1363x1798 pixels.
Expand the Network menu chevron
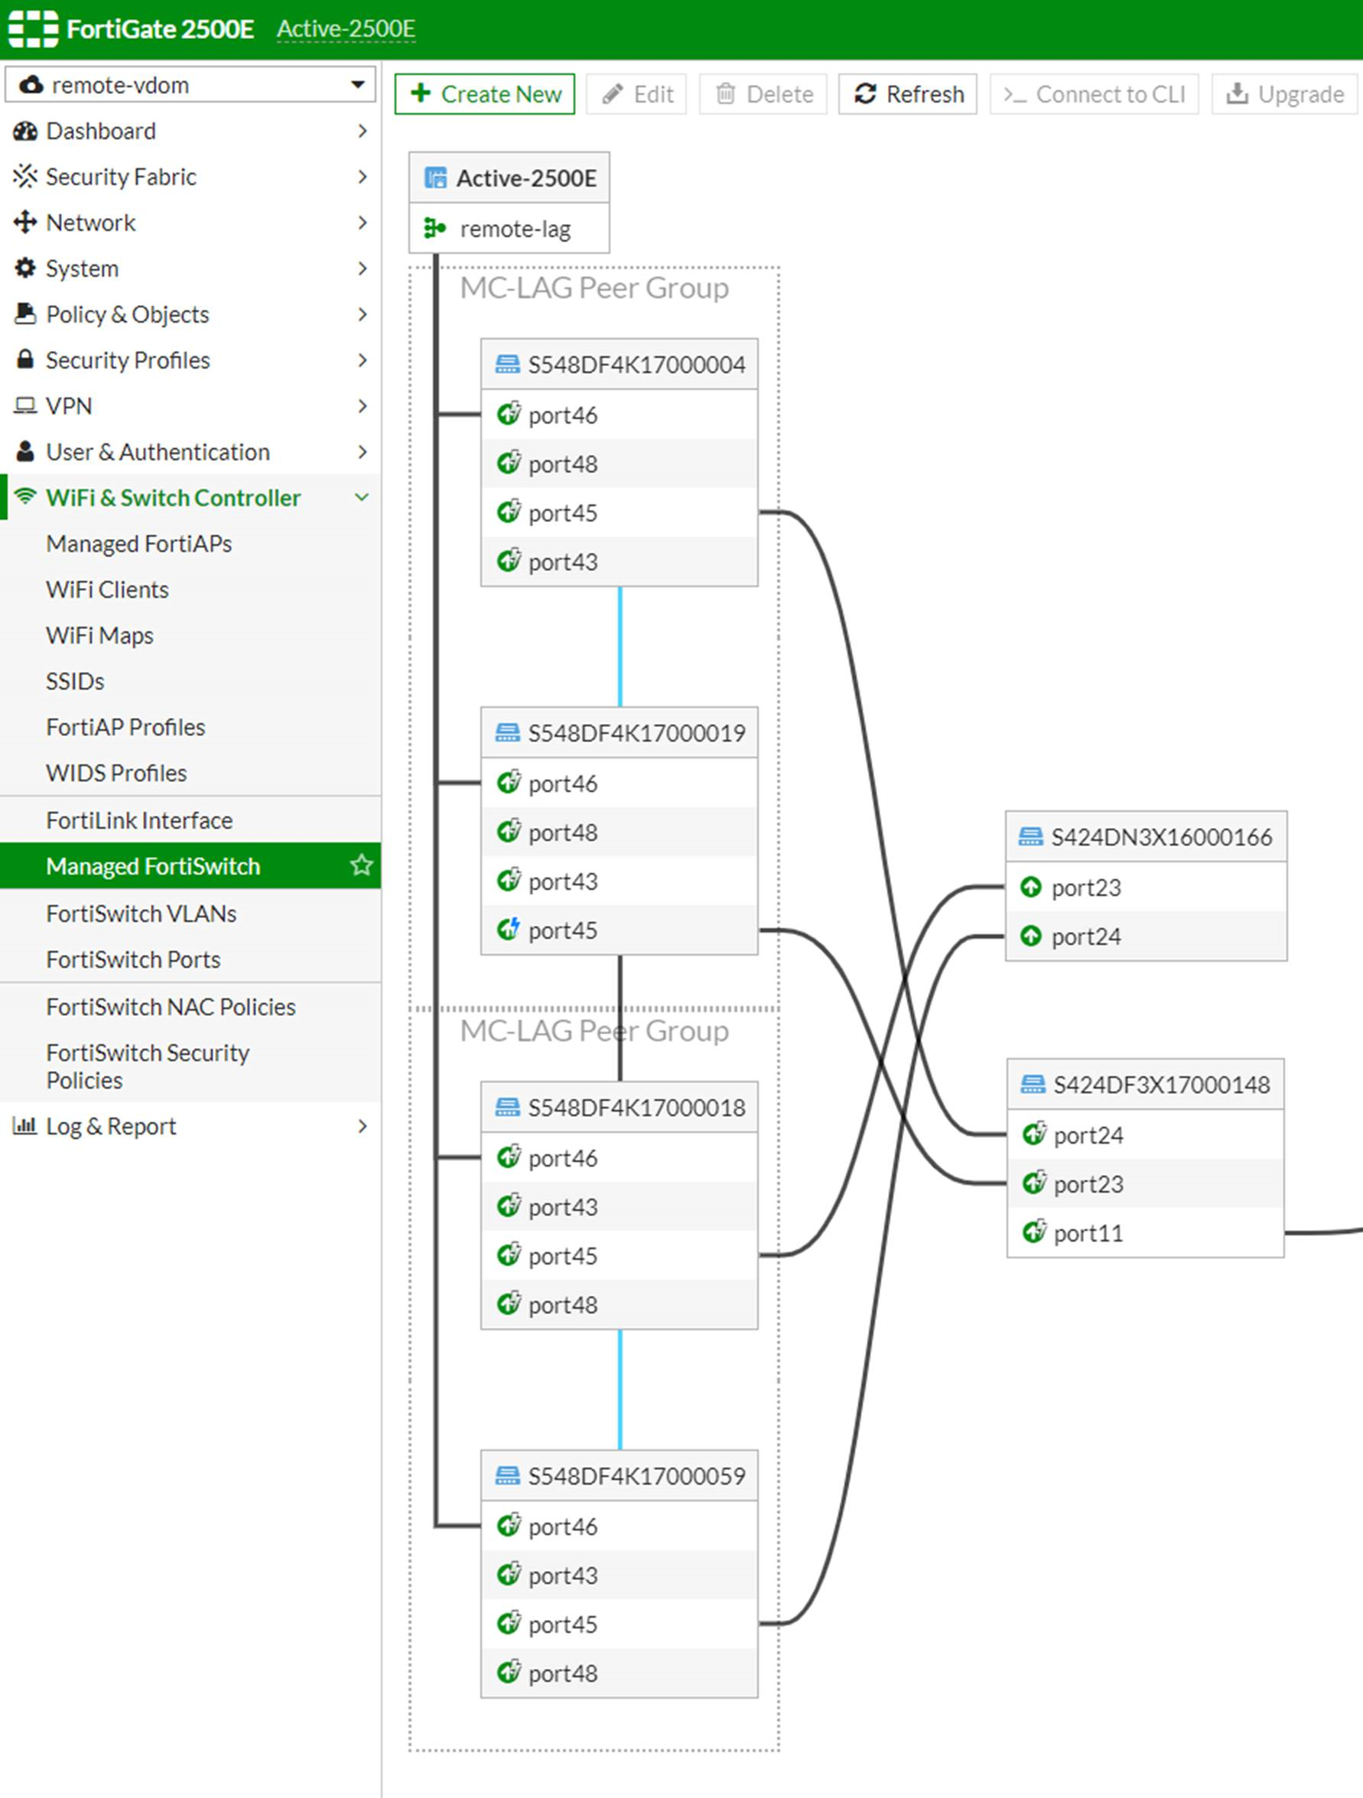363,222
